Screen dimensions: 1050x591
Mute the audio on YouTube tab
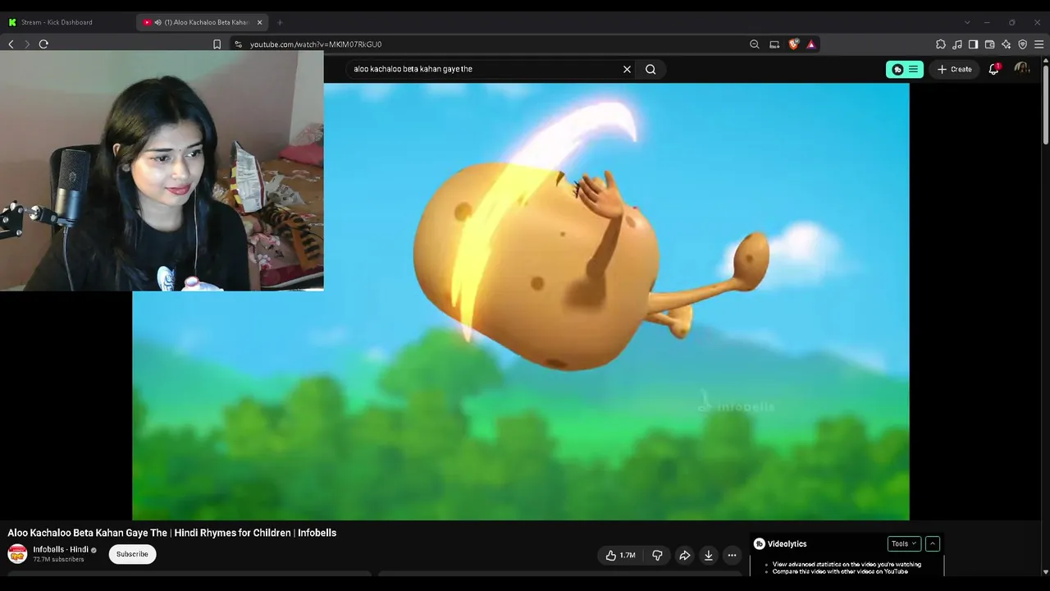[157, 22]
